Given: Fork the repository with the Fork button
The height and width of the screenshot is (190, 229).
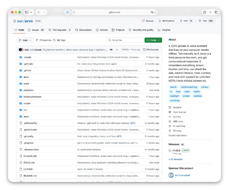Looking at the screenshot, I should 186,21.
